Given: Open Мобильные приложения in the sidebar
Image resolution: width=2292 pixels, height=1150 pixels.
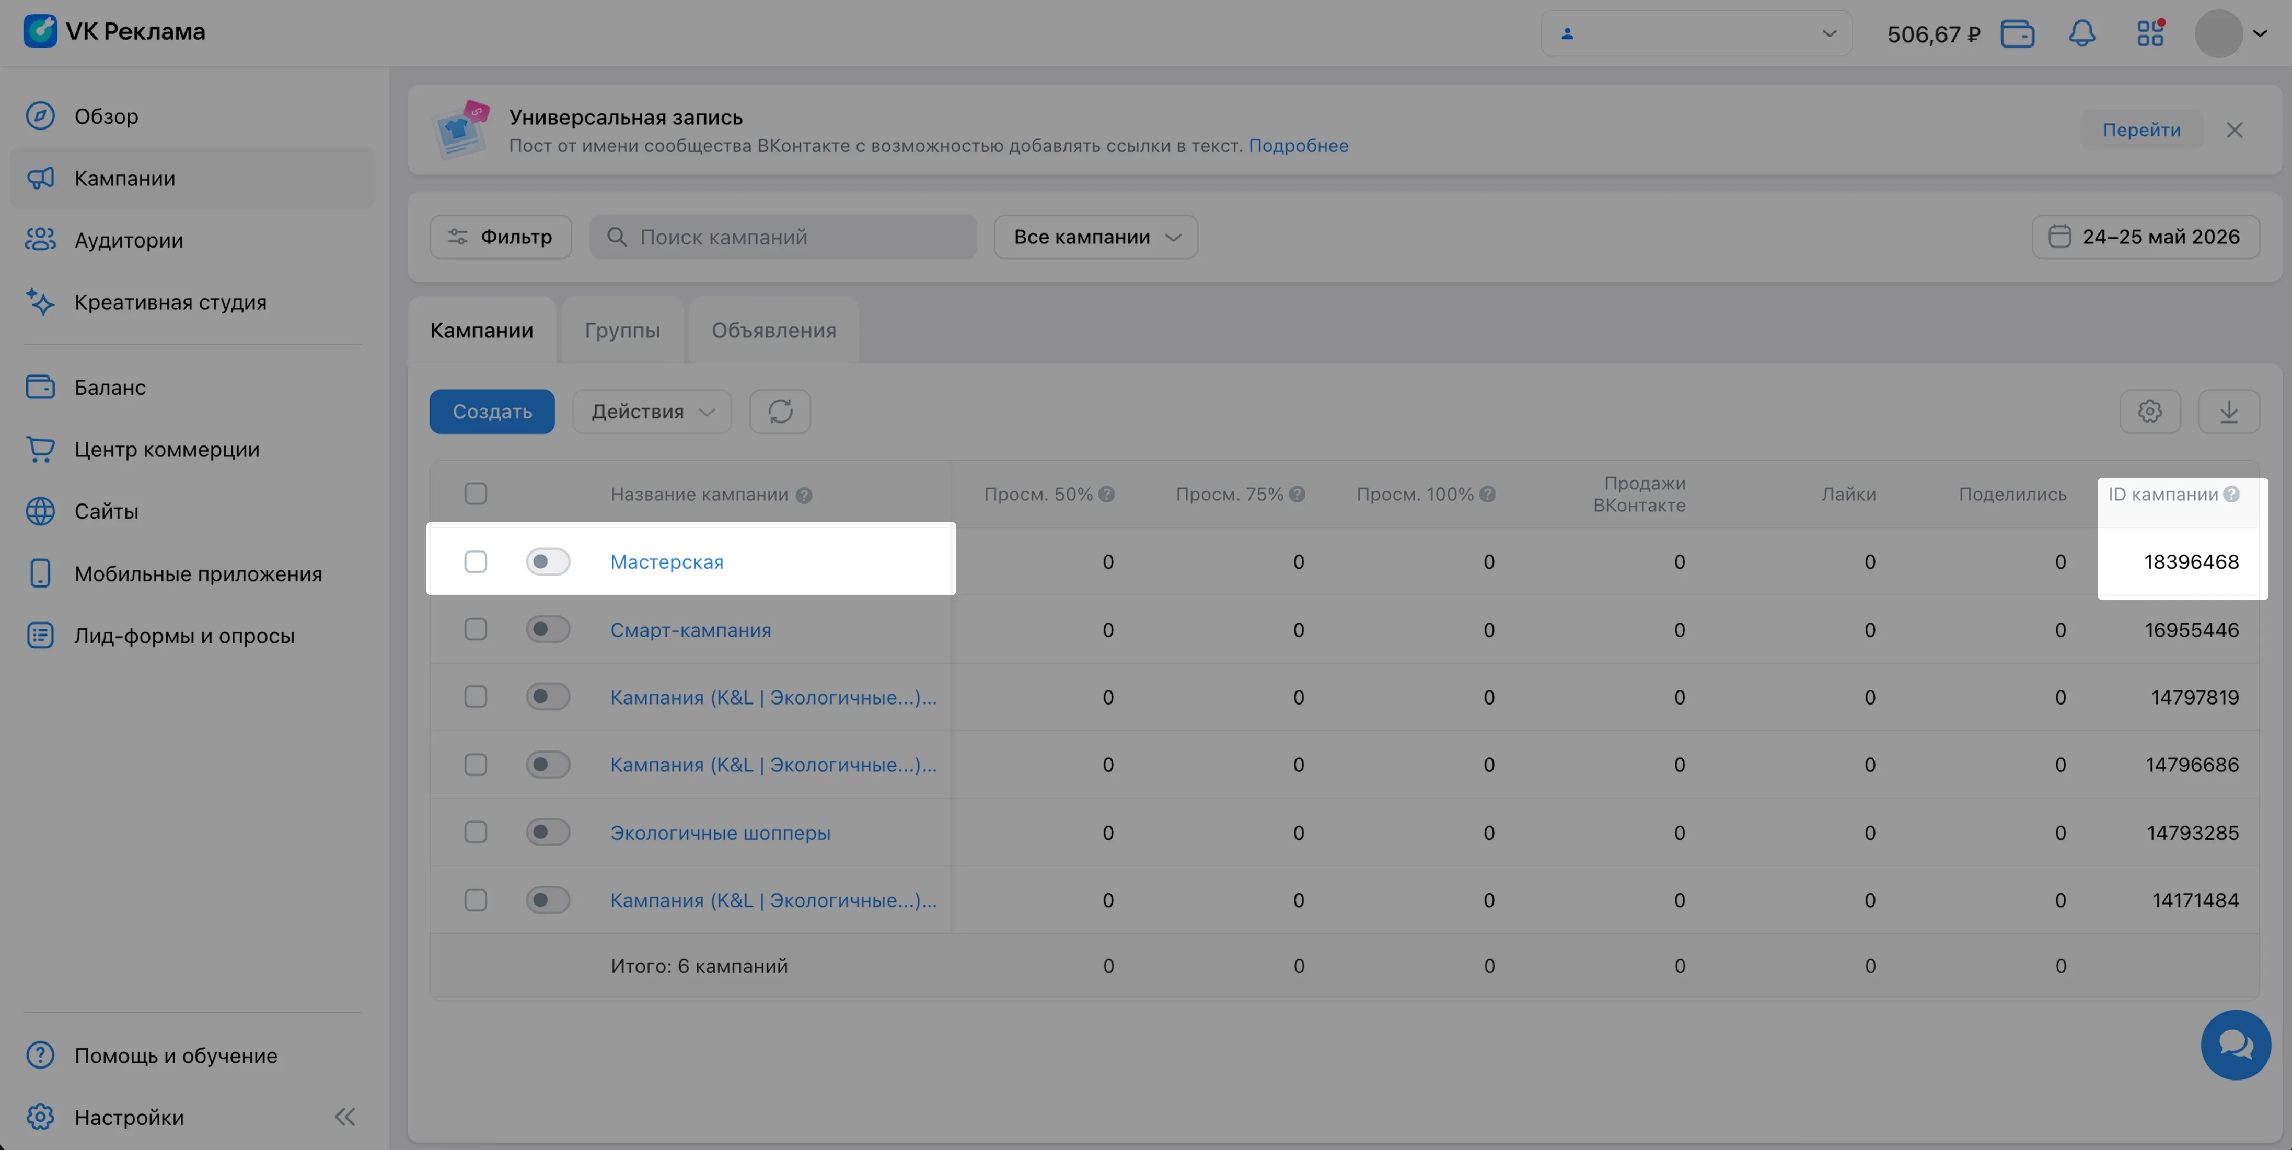Looking at the screenshot, I should [192, 574].
